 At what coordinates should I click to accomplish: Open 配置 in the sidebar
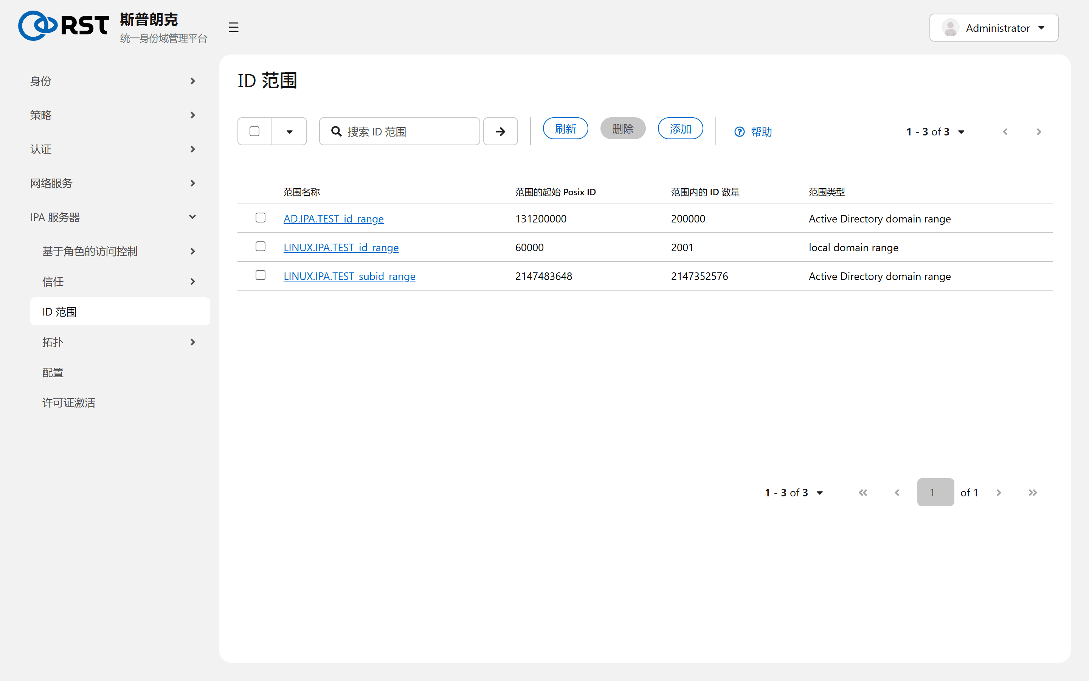coord(53,373)
